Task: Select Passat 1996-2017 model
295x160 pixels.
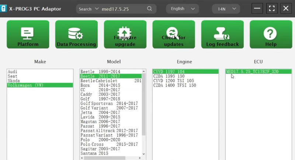Action: click(x=111, y=126)
